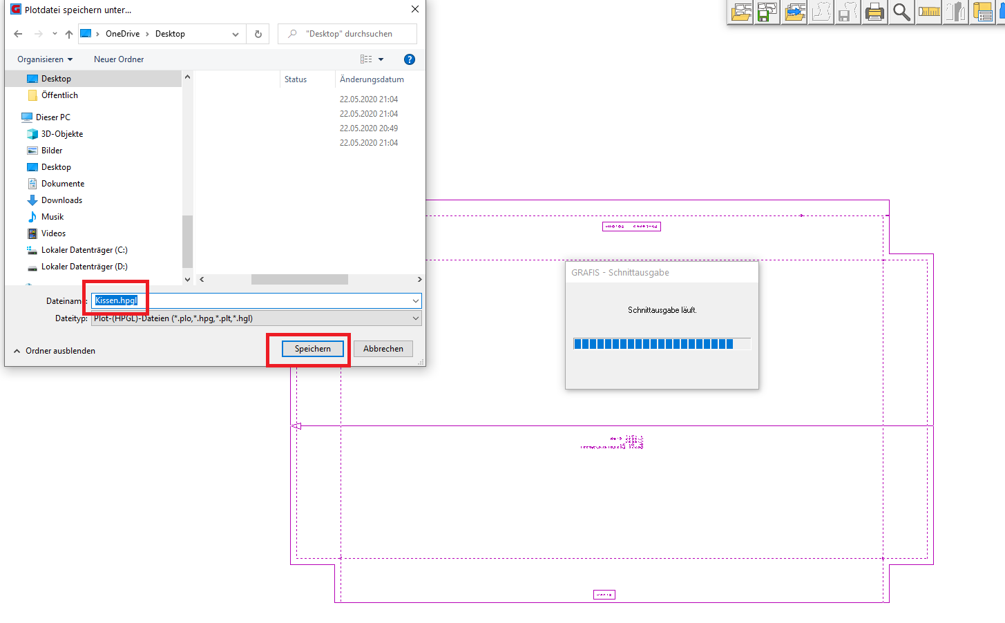Click the printer icon in toolbar

(874, 12)
